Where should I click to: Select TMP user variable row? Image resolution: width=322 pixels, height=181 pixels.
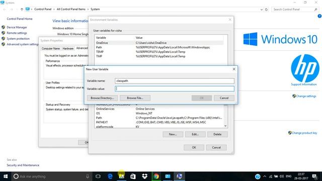(159, 56)
